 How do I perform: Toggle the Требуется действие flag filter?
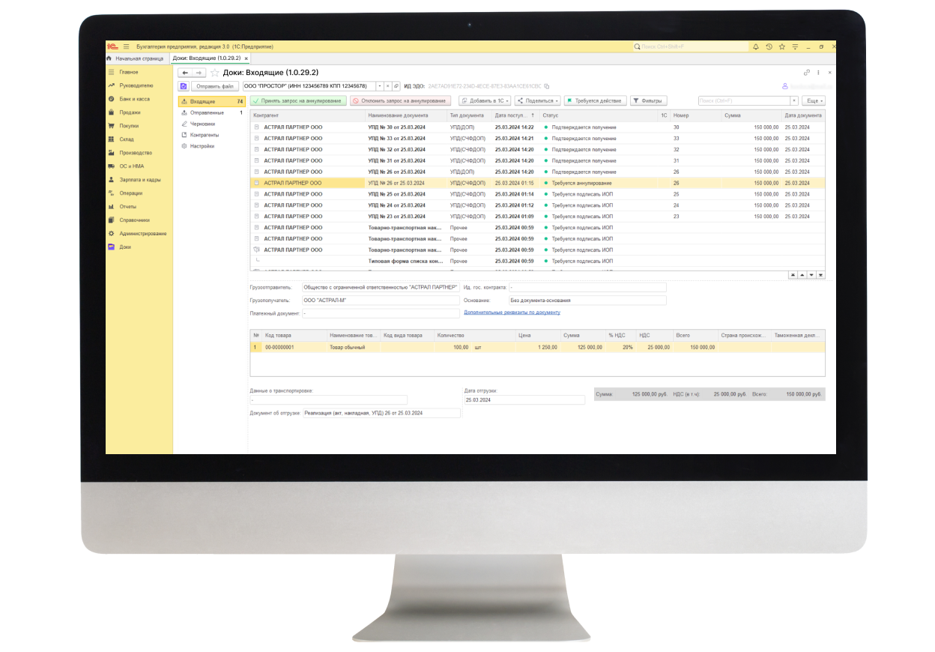tap(594, 100)
